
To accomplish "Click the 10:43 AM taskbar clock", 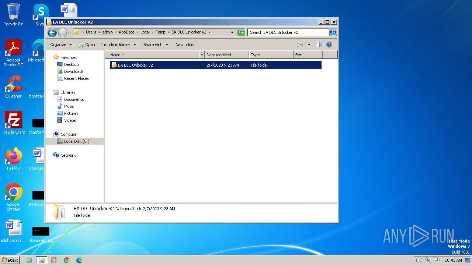I will point(453,260).
